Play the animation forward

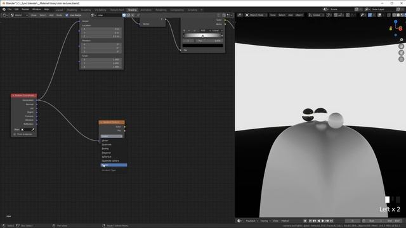point(323,221)
